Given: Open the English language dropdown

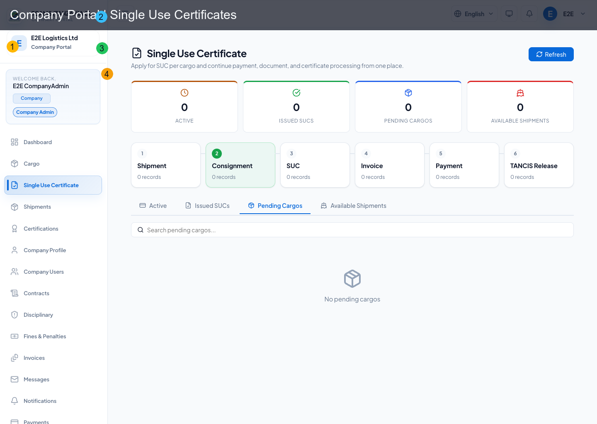Looking at the screenshot, I should coord(474,14).
